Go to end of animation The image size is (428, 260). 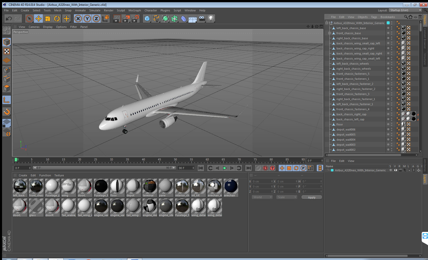[x=248, y=168]
